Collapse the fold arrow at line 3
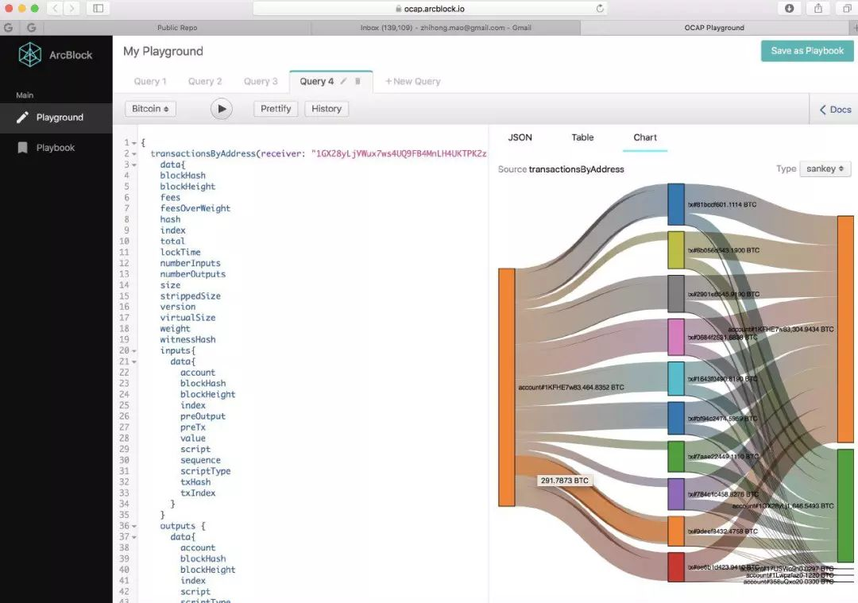The height and width of the screenshot is (603, 858). pyautogui.click(x=134, y=164)
